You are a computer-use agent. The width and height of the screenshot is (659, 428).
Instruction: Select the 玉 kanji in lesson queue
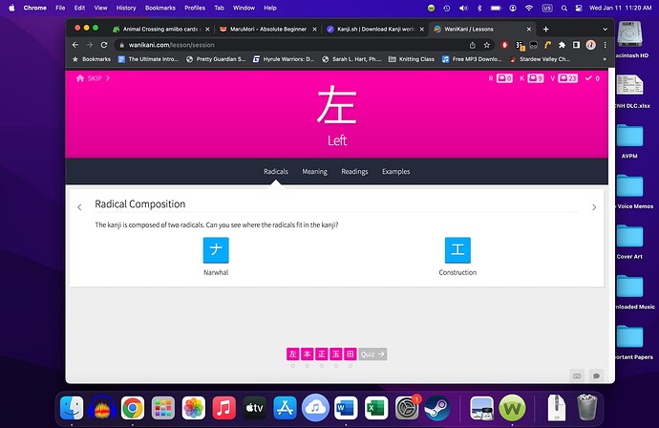click(336, 354)
